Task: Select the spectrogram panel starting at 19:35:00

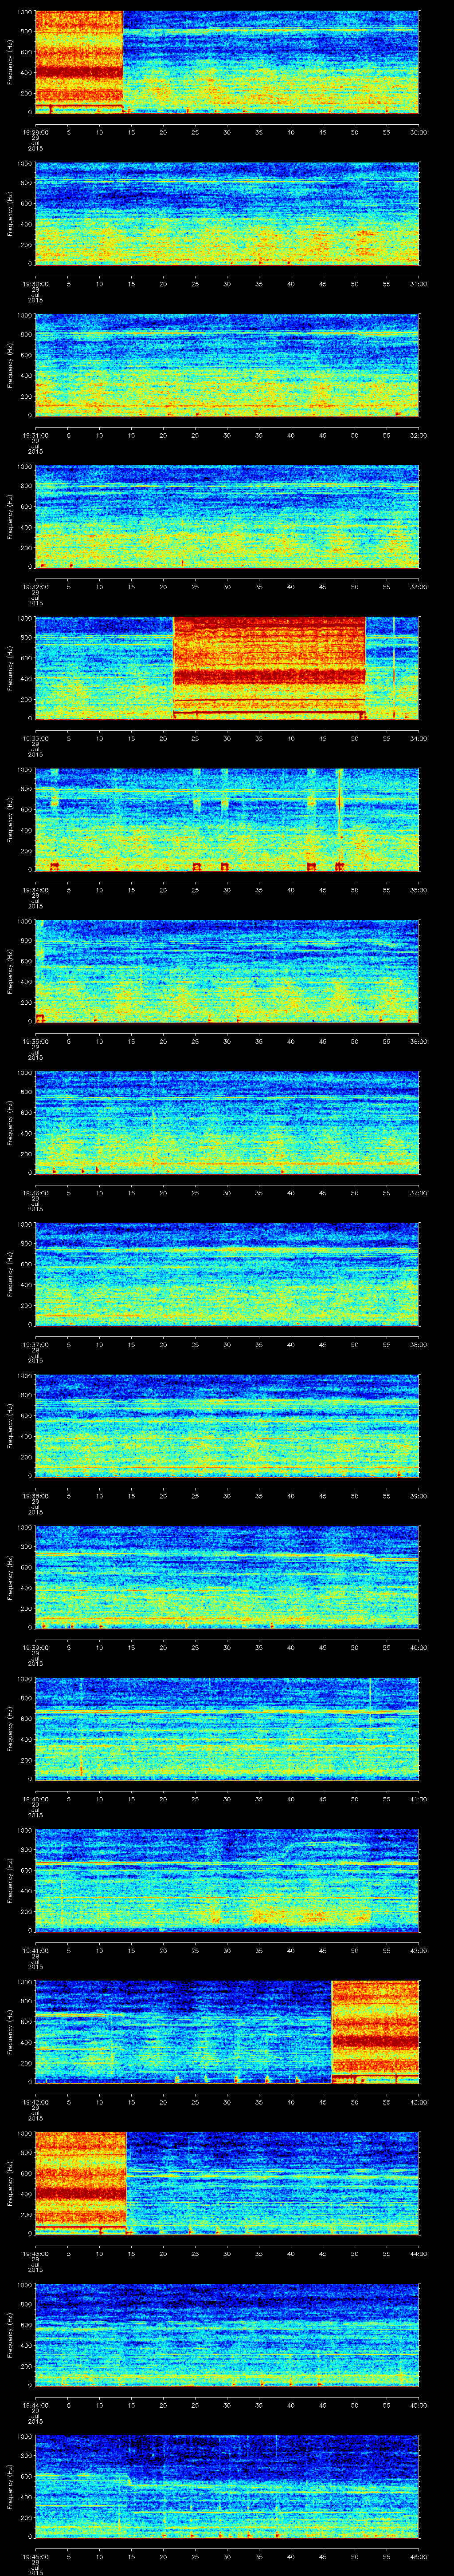Action: (227, 971)
